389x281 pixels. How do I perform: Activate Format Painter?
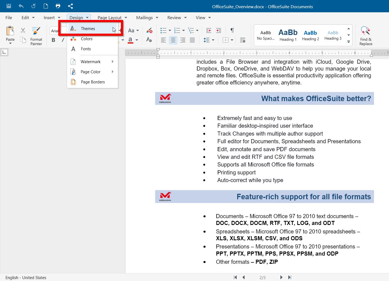click(36, 36)
